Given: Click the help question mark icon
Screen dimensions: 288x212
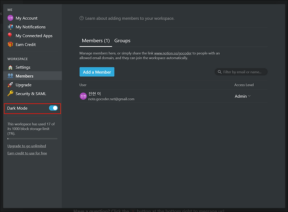Looking at the screenshot, I should [82, 18].
